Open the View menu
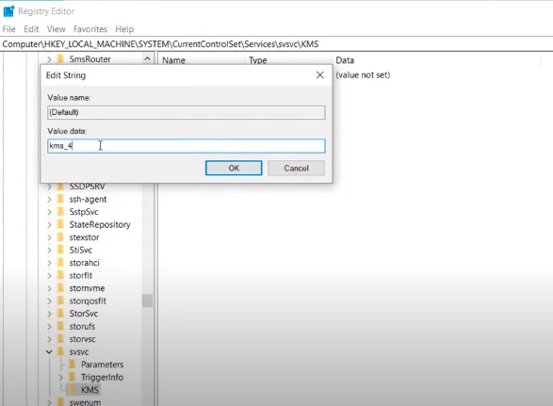 [x=57, y=29]
